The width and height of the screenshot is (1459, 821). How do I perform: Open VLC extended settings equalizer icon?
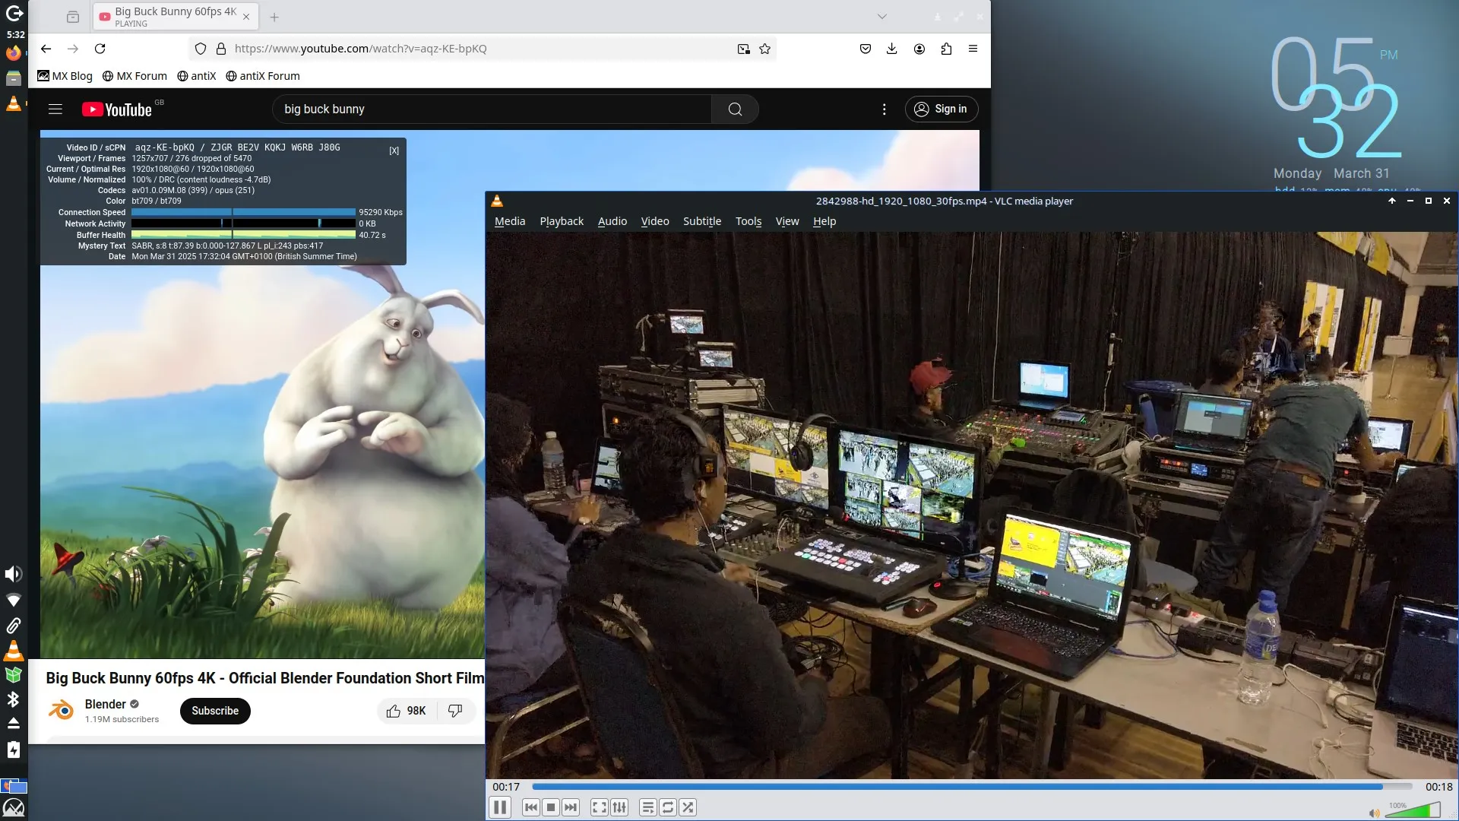619,807
